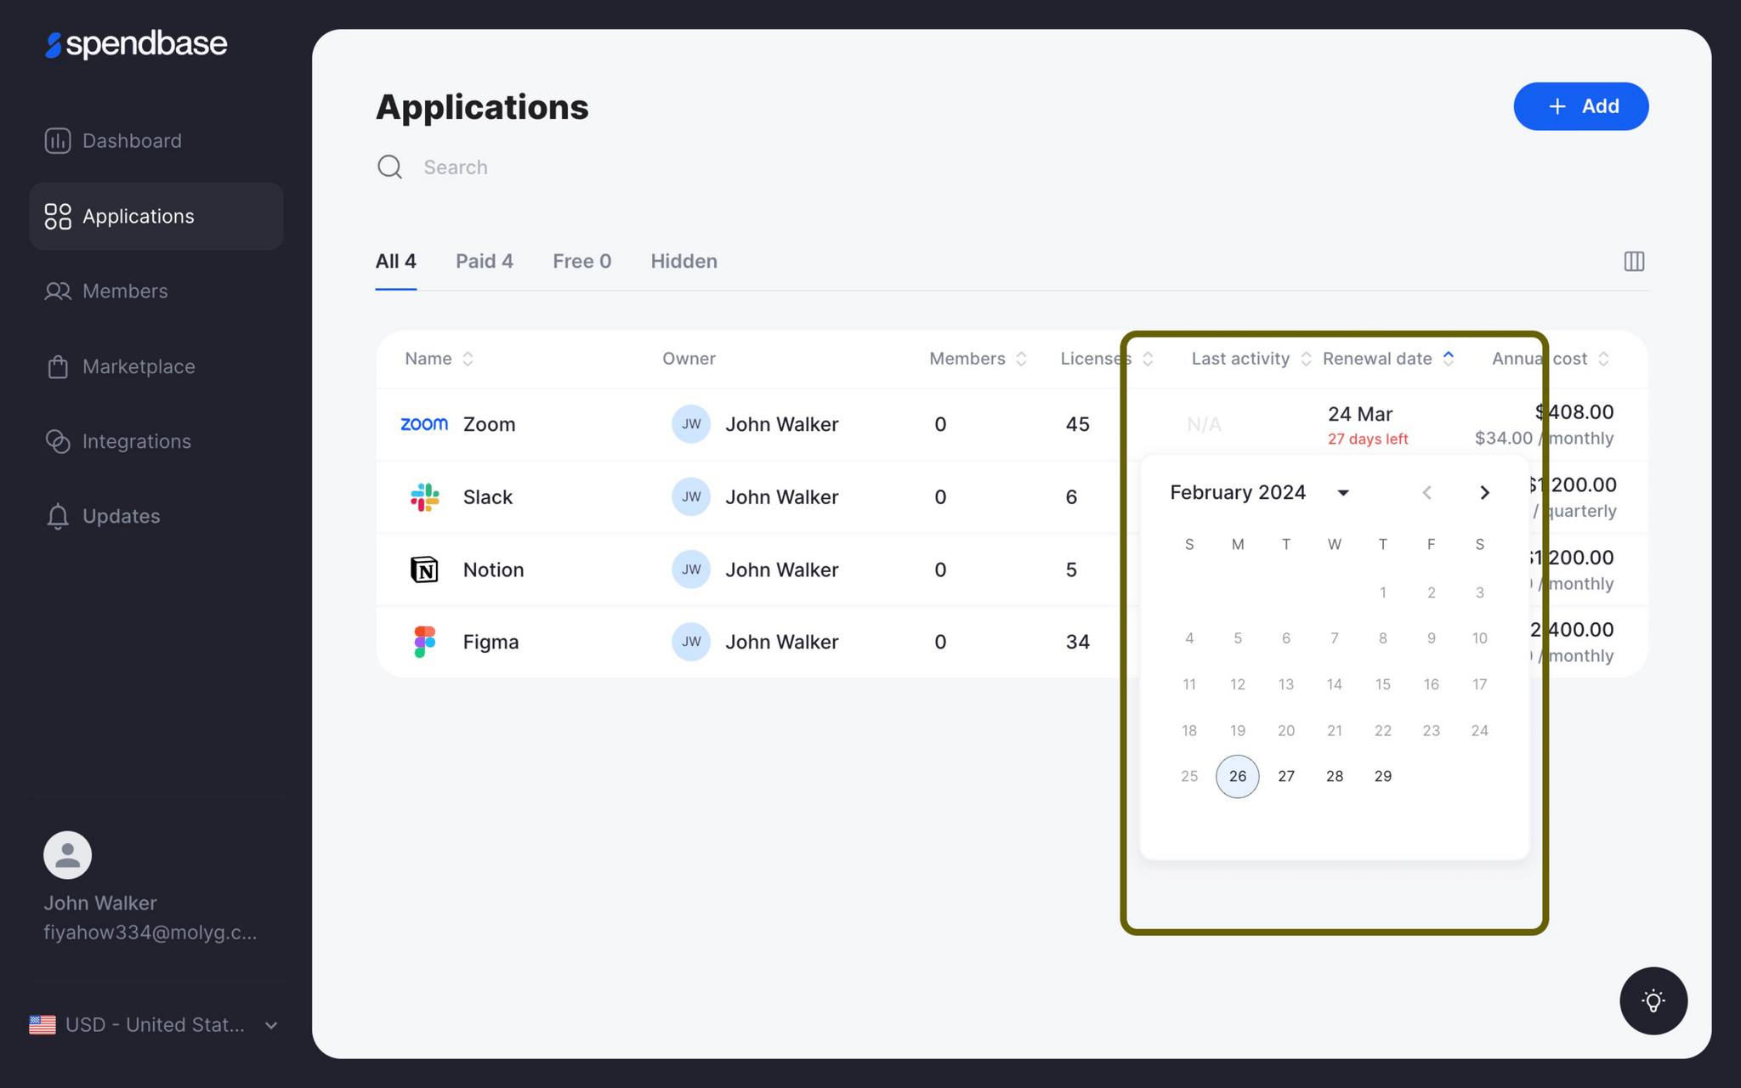Expand the February 2024 month dropdown
The image size is (1741, 1088).
pos(1343,492)
